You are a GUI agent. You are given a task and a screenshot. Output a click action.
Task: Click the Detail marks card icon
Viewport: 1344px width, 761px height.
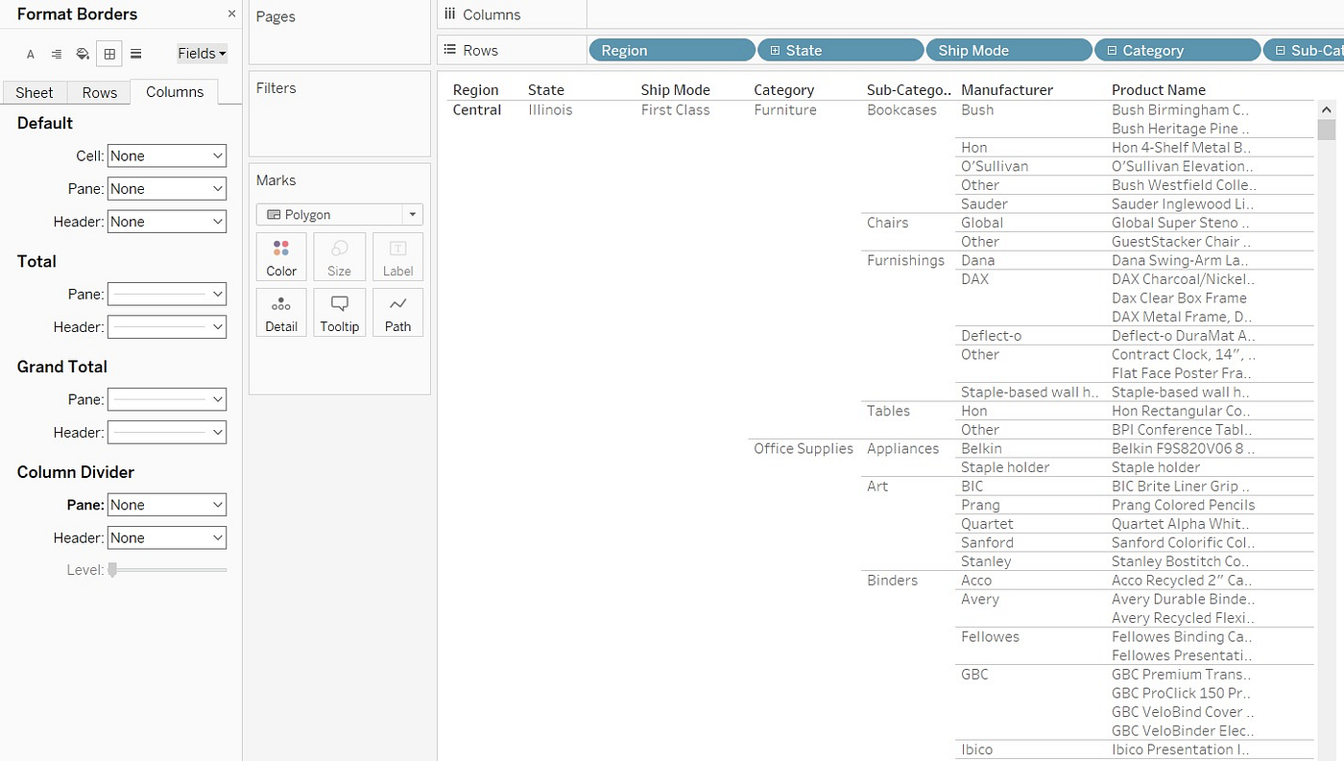click(281, 313)
